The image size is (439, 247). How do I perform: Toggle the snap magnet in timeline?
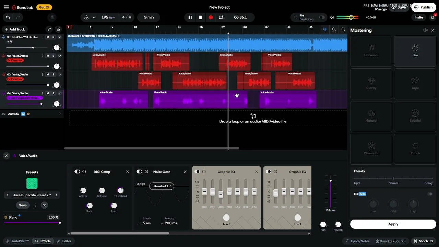point(325,30)
